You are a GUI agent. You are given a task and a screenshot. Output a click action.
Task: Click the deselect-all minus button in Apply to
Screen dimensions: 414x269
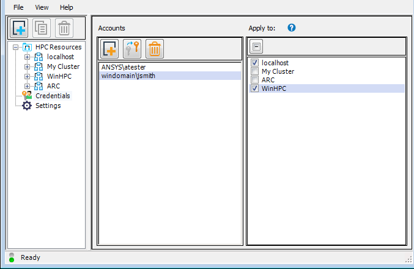pyautogui.click(x=256, y=46)
